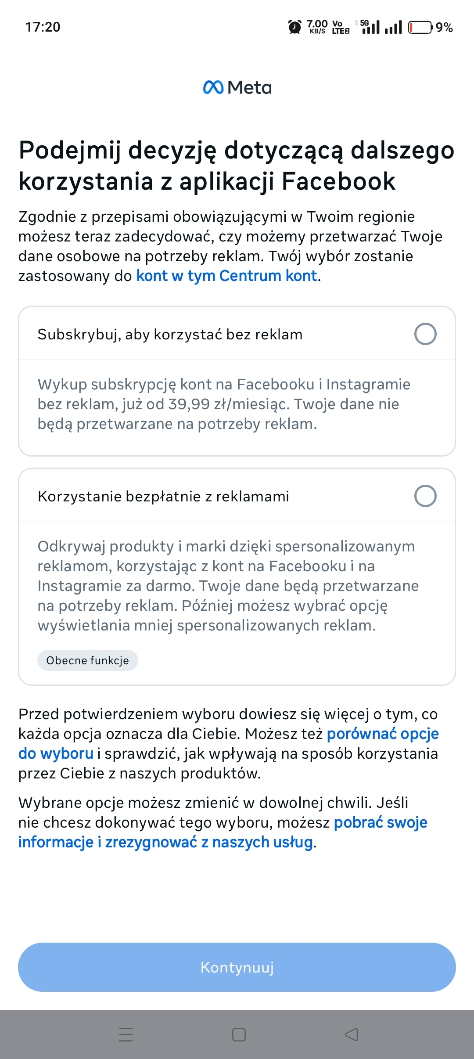Select the ad-free subscription radio button
The width and height of the screenshot is (474, 1059).
coord(425,334)
